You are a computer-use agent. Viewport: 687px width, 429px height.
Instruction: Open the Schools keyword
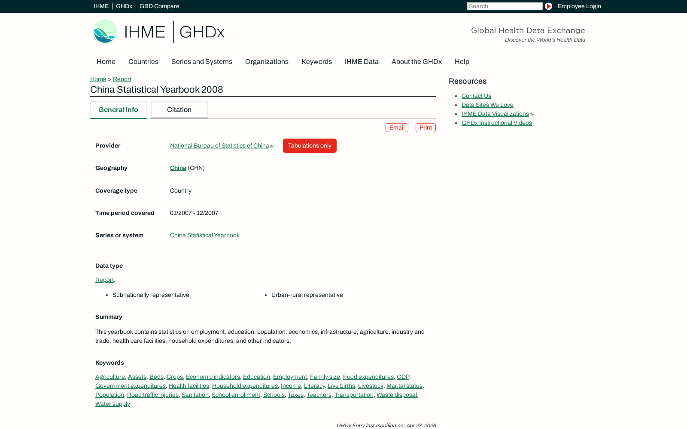pyautogui.click(x=274, y=395)
